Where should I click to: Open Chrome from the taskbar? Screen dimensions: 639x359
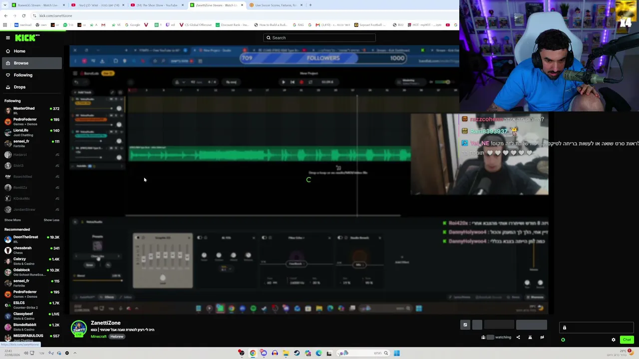[253, 354]
